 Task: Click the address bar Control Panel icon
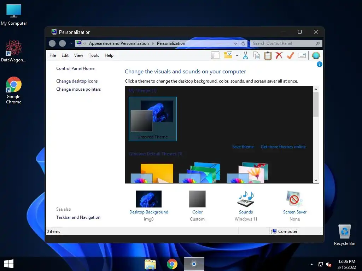point(79,43)
